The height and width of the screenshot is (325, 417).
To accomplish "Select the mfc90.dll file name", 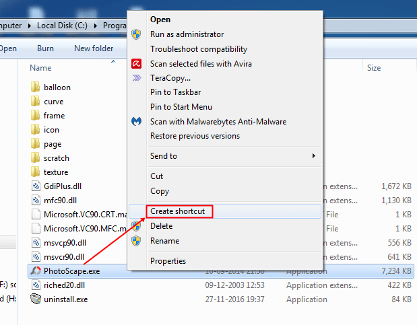I will tap(60, 201).
